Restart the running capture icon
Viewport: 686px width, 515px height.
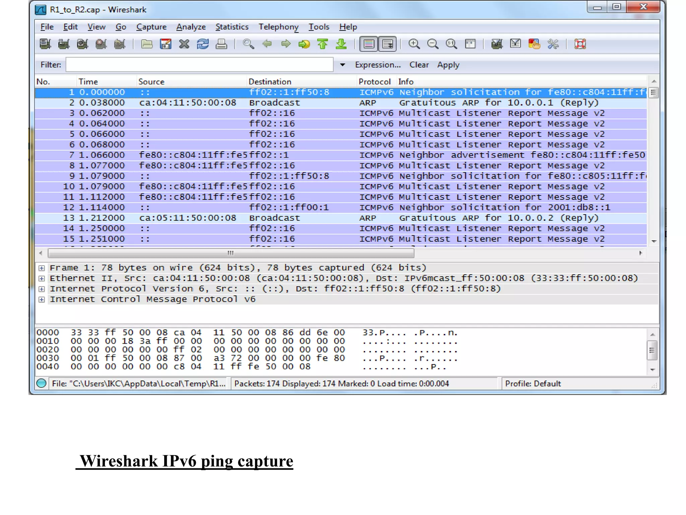coord(120,44)
